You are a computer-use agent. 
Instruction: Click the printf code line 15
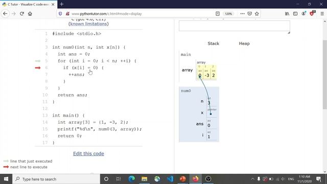coord(100,129)
